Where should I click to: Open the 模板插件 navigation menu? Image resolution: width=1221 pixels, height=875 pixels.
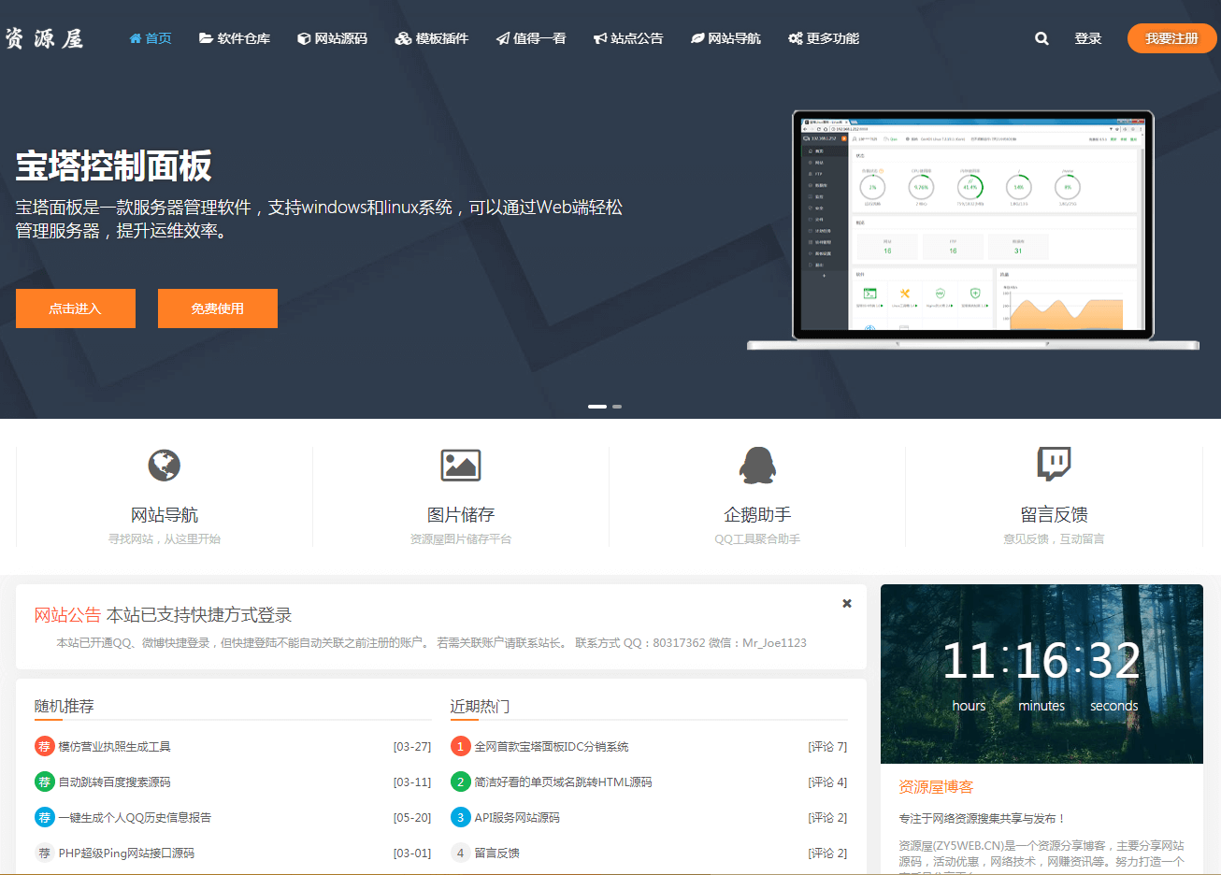[x=432, y=38]
